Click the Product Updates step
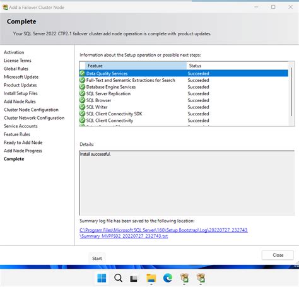Viewport: 299px width, 287px height. [20, 85]
